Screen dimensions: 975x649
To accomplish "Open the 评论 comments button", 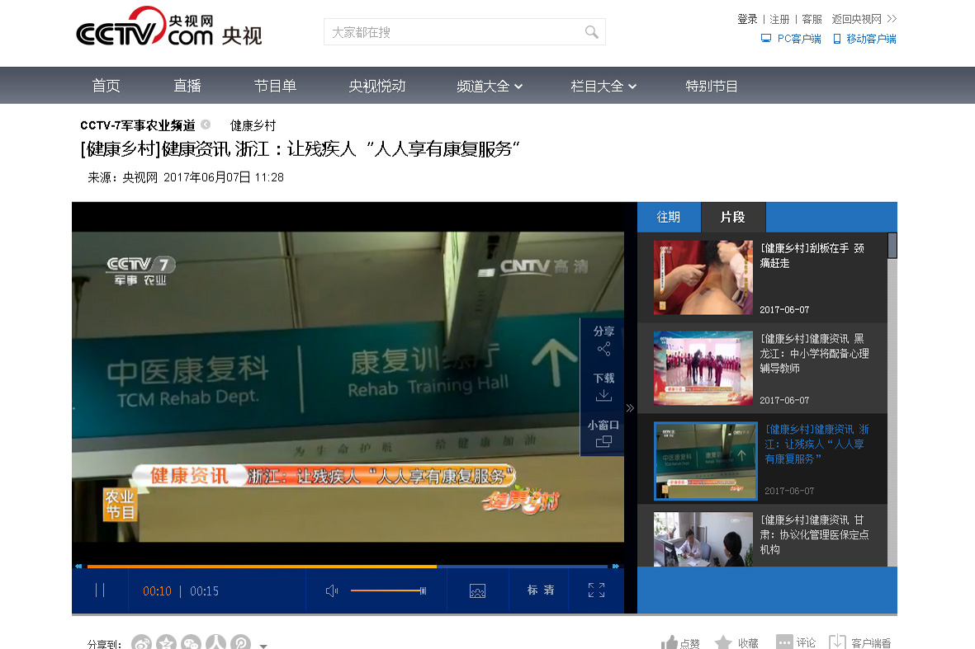I will pos(796,642).
